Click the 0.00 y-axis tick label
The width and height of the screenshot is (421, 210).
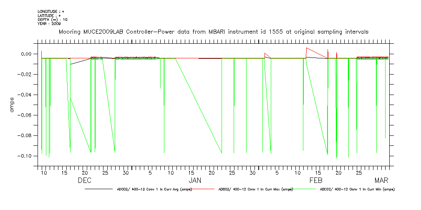25,54
